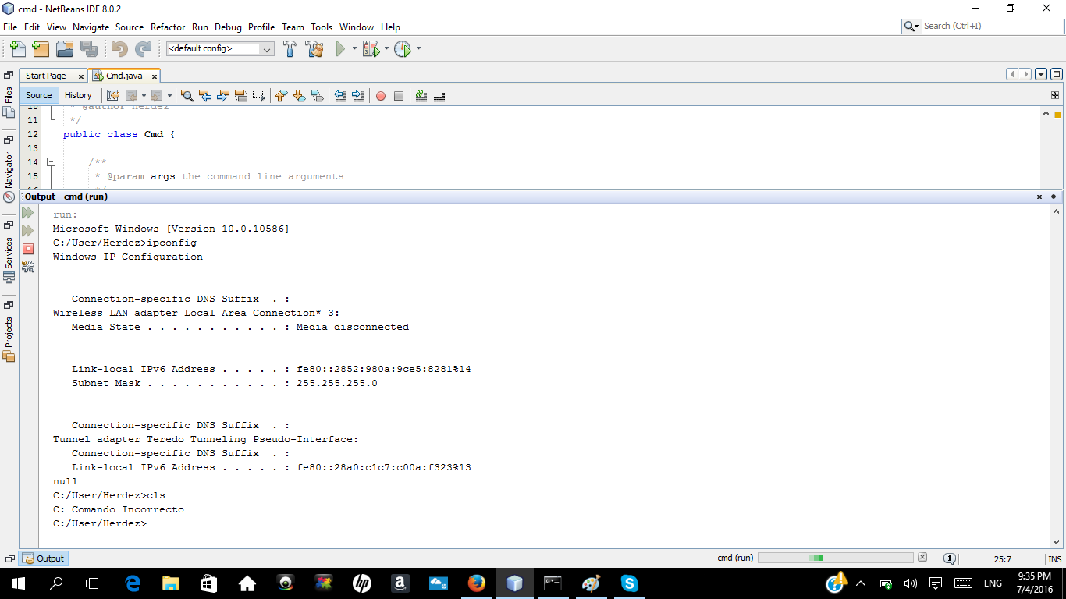Click the volume speaker tray icon

pyautogui.click(x=910, y=583)
